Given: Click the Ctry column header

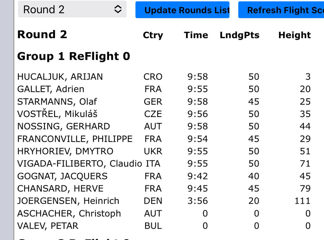Looking at the screenshot, I should (x=153, y=35).
